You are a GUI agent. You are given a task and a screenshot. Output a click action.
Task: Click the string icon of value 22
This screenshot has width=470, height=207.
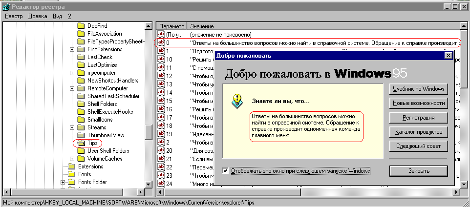point(162,166)
